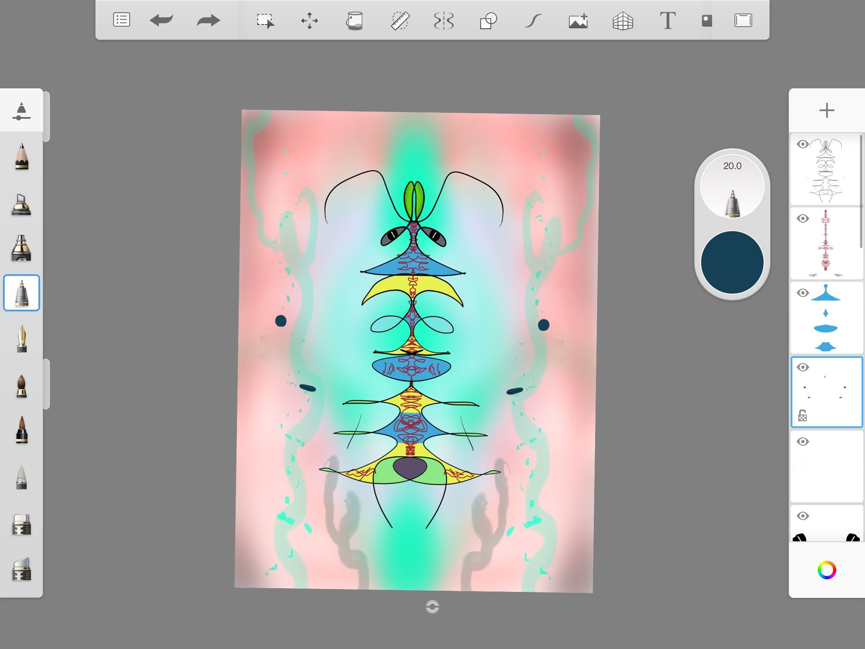The width and height of the screenshot is (865, 649).
Task: Select the pencil brush
Action: 22,157
